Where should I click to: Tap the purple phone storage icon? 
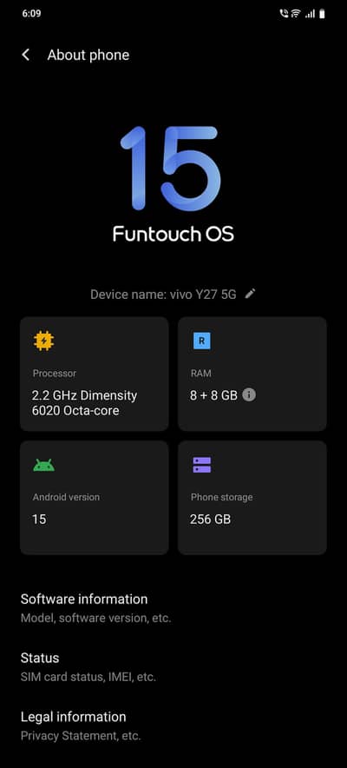pos(202,465)
